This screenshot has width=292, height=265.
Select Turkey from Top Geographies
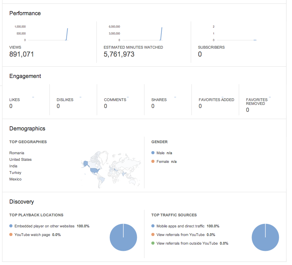pyautogui.click(x=15, y=173)
